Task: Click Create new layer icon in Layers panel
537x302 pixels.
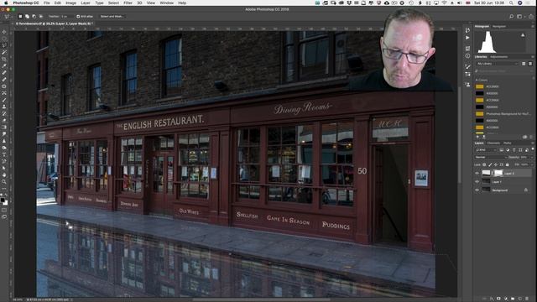Action: [x=520, y=299]
